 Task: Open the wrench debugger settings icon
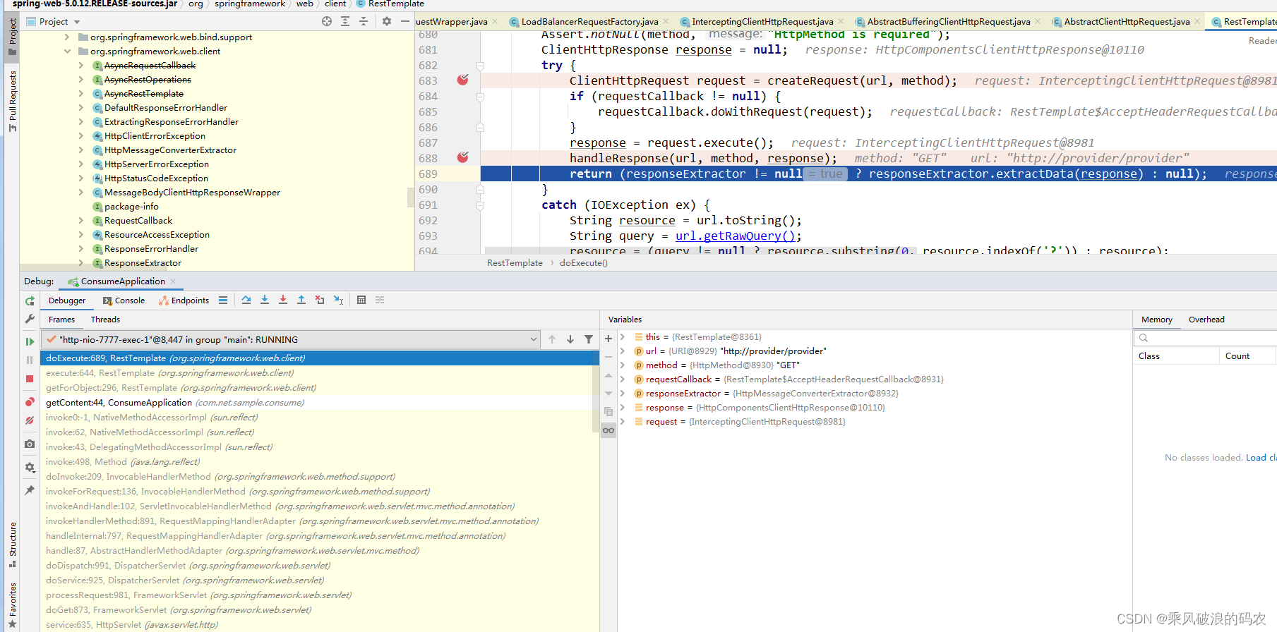pyautogui.click(x=30, y=319)
